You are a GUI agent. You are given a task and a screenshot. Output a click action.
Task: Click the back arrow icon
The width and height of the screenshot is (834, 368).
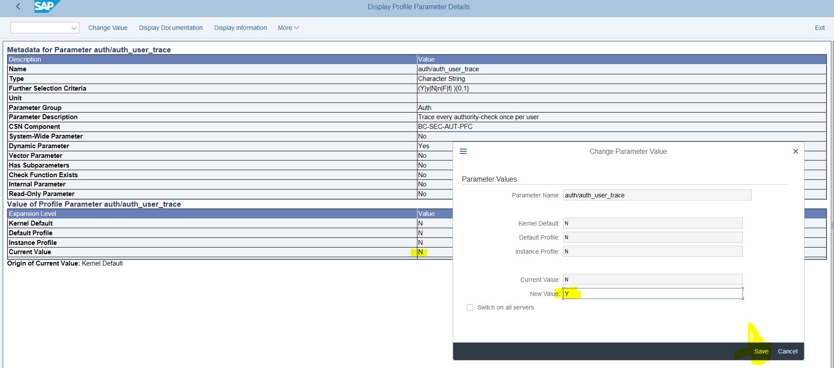pyautogui.click(x=18, y=7)
